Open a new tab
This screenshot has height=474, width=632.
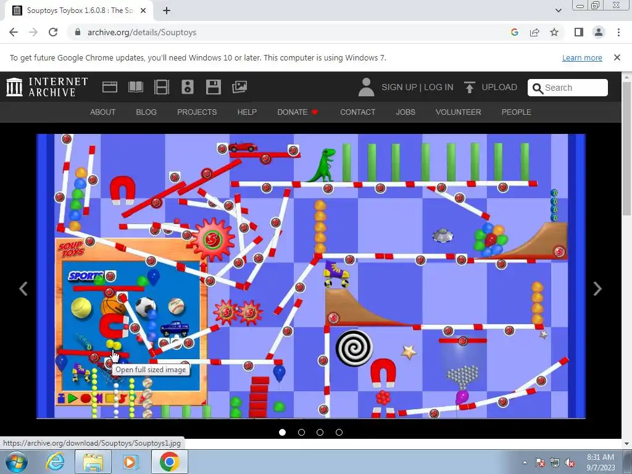pyautogui.click(x=167, y=11)
